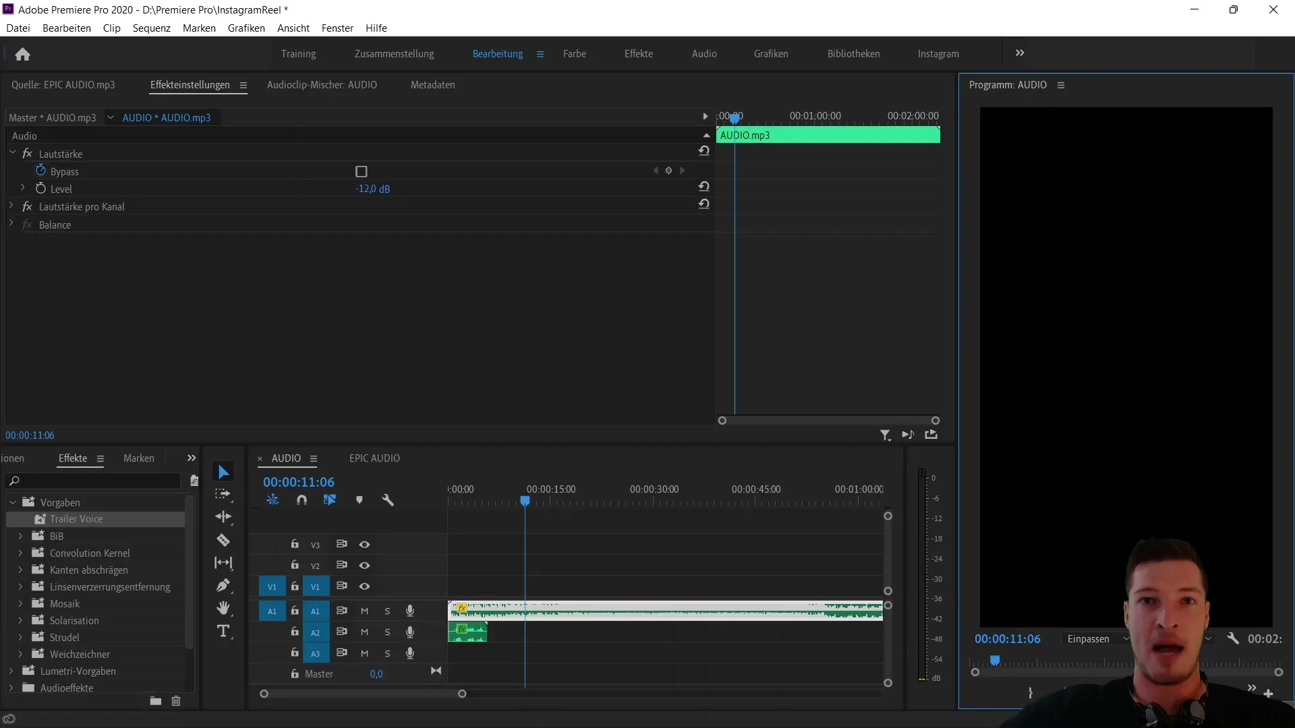The image size is (1295, 728).
Task: Open timeline display settings wrench
Action: [x=388, y=500]
